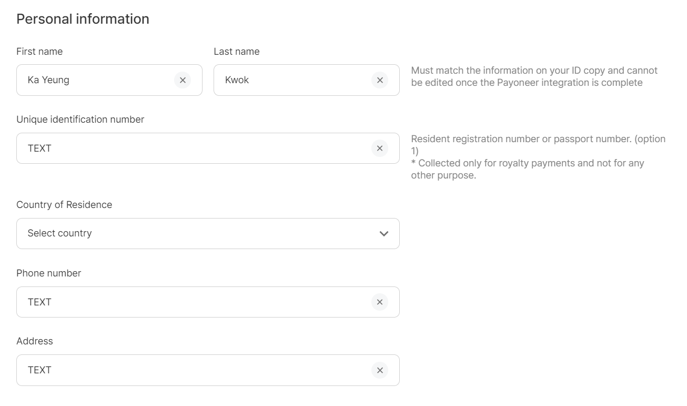Viewport: 687px width, 406px height.
Task: Click the Country of Residence label
Action: (64, 205)
